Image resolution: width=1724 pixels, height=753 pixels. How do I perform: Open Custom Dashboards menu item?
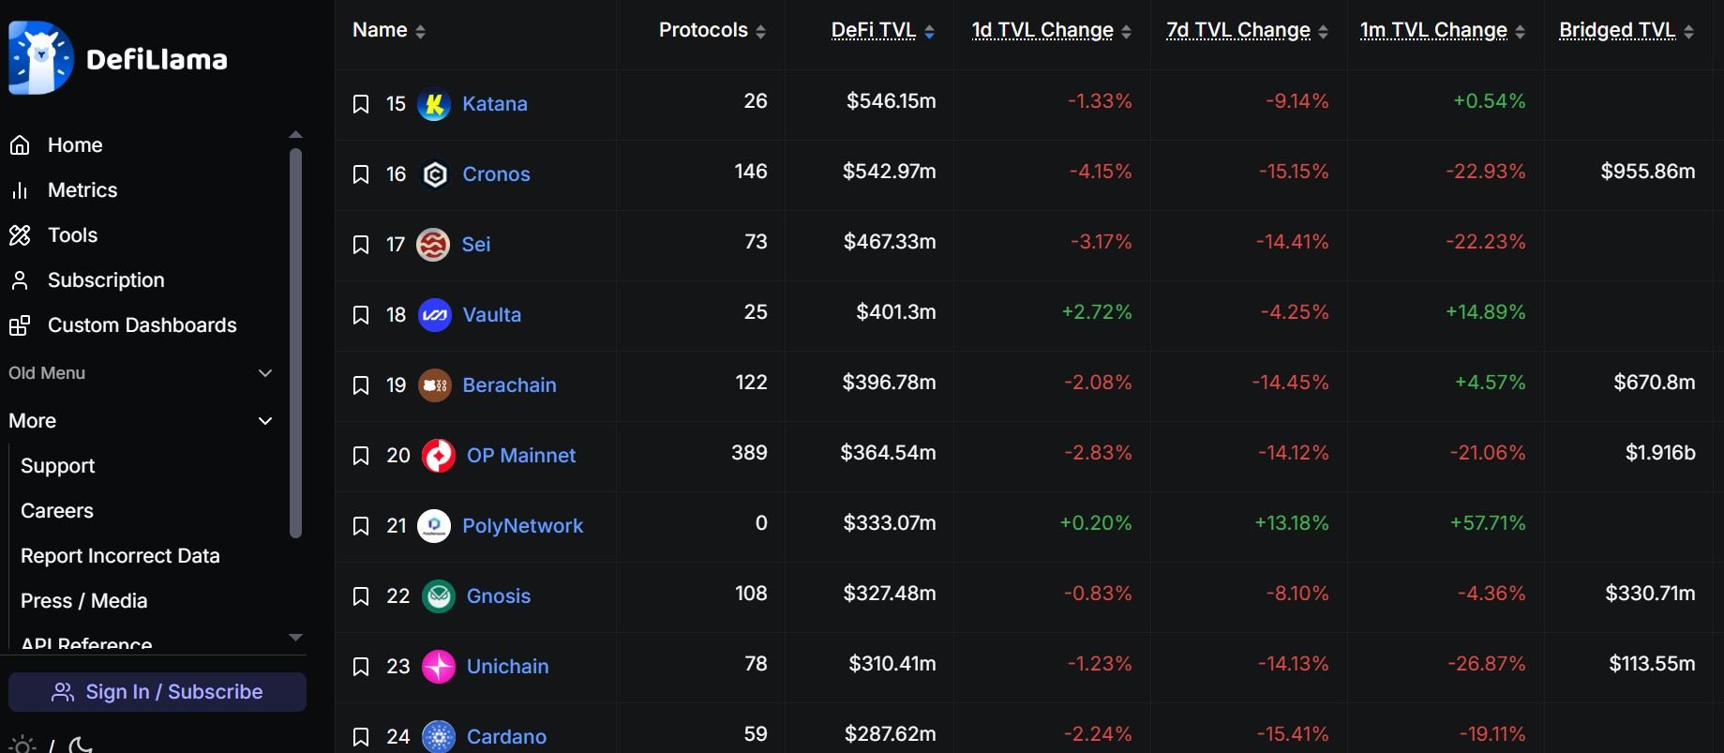coord(142,325)
